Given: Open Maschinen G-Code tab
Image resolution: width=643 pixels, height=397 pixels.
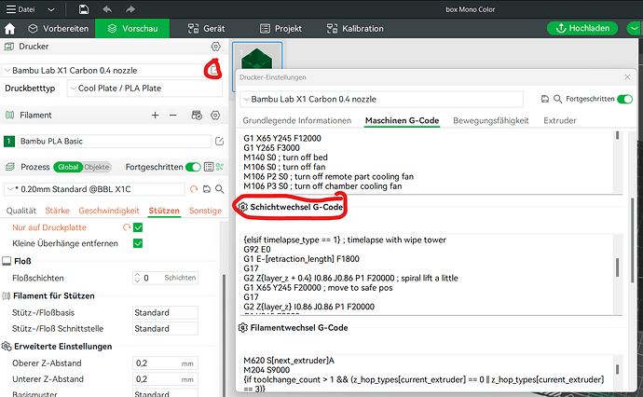Looking at the screenshot, I should coord(402,120).
